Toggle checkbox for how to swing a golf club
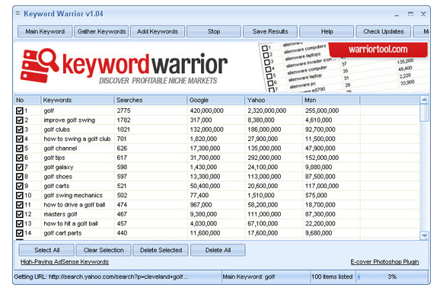Screen dimensions: 443x291 point(20,139)
